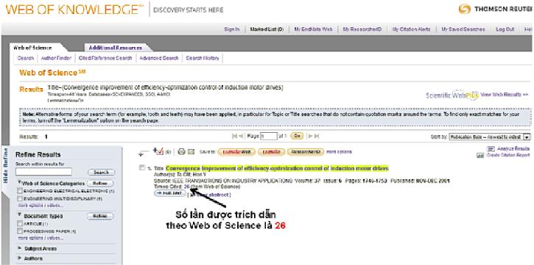The width and height of the screenshot is (534, 265).
Task: Open the Sort by dropdown
Action: pos(490,137)
